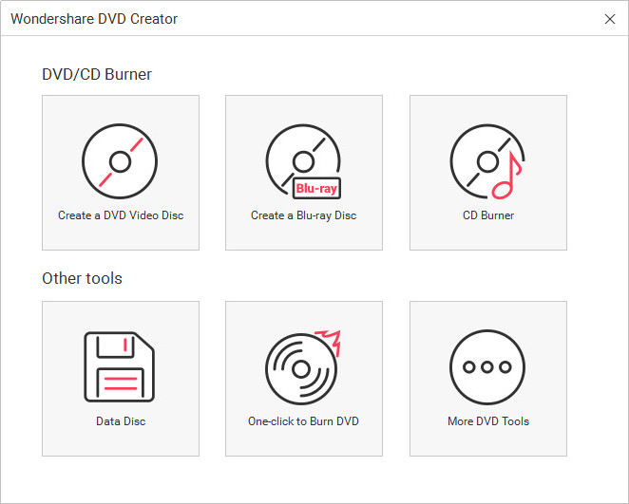629x504 pixels.
Task: Click the "Other tools" section heading
Action: [x=82, y=279]
